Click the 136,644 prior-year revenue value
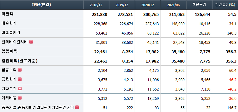Viewport: 238px width, 112px height. [203, 15]
